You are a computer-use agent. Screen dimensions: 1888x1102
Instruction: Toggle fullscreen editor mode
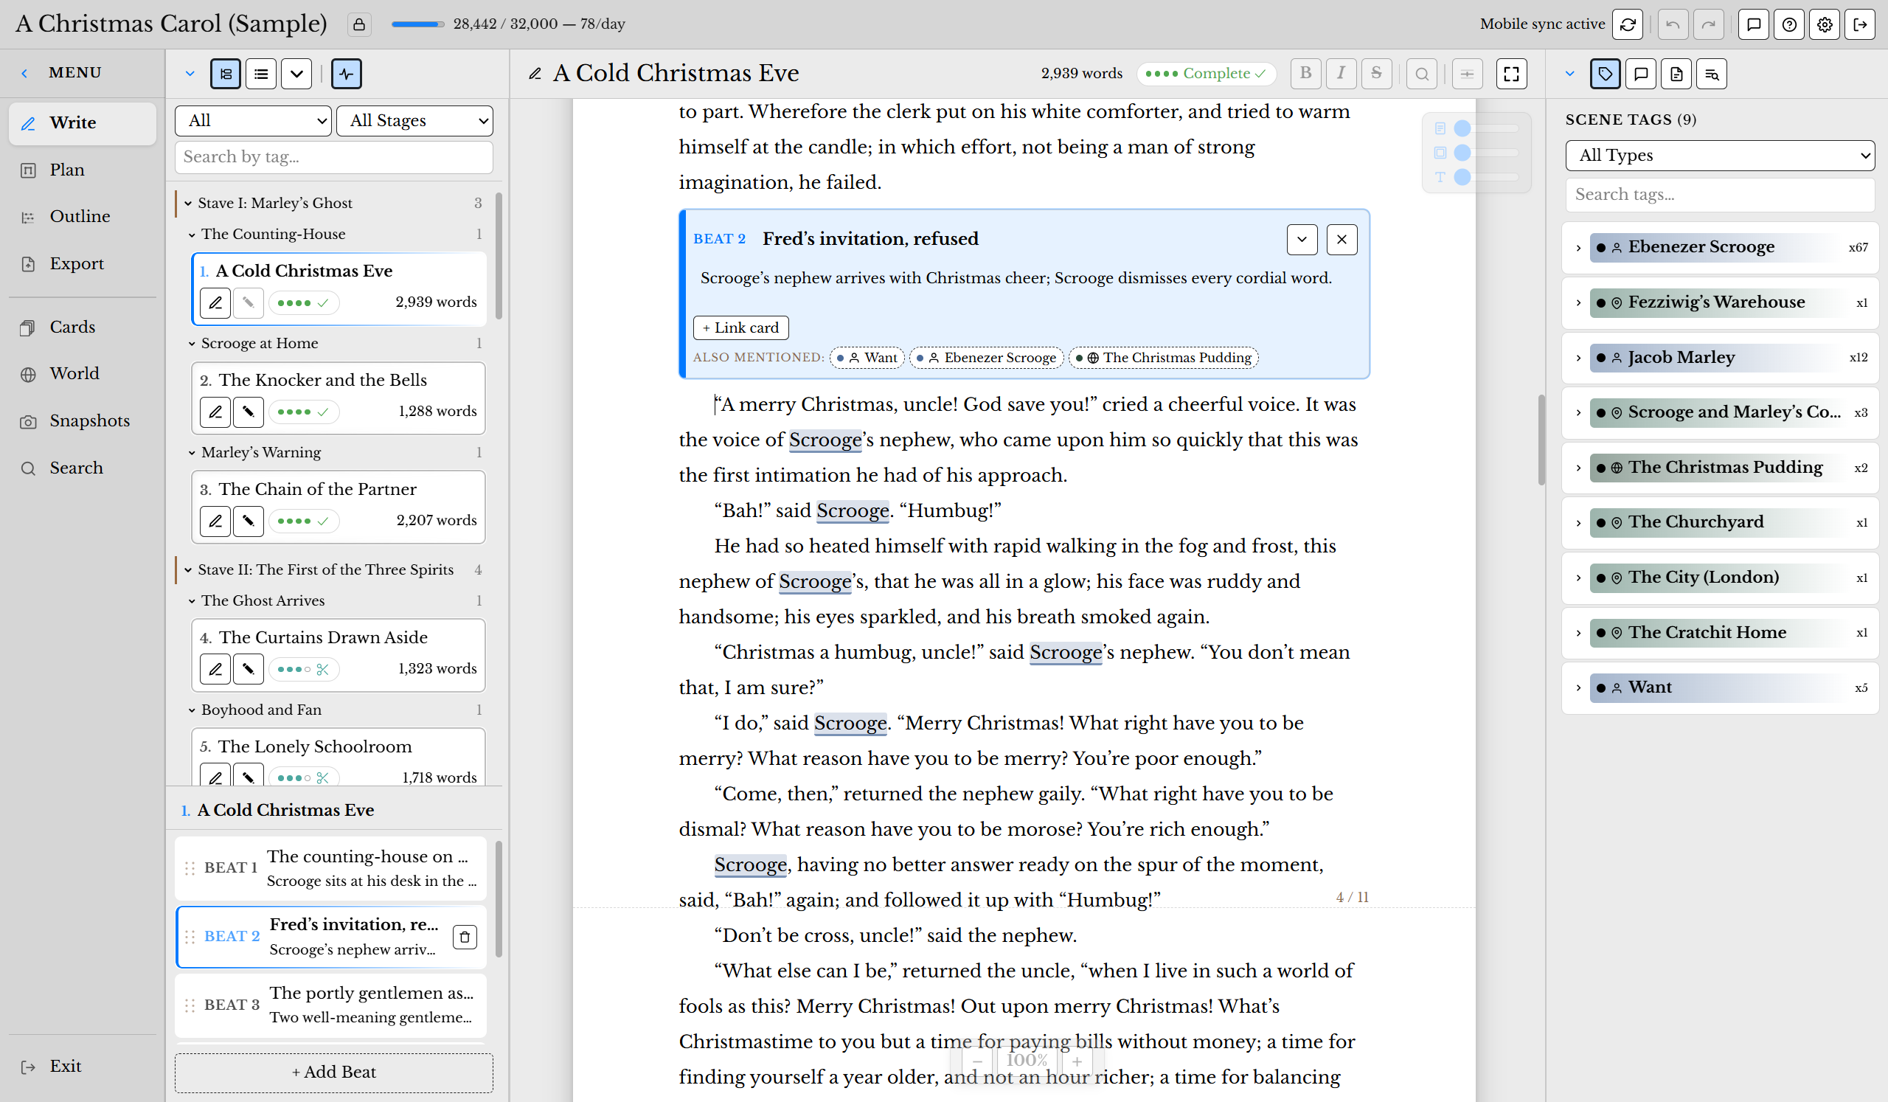coord(1511,74)
